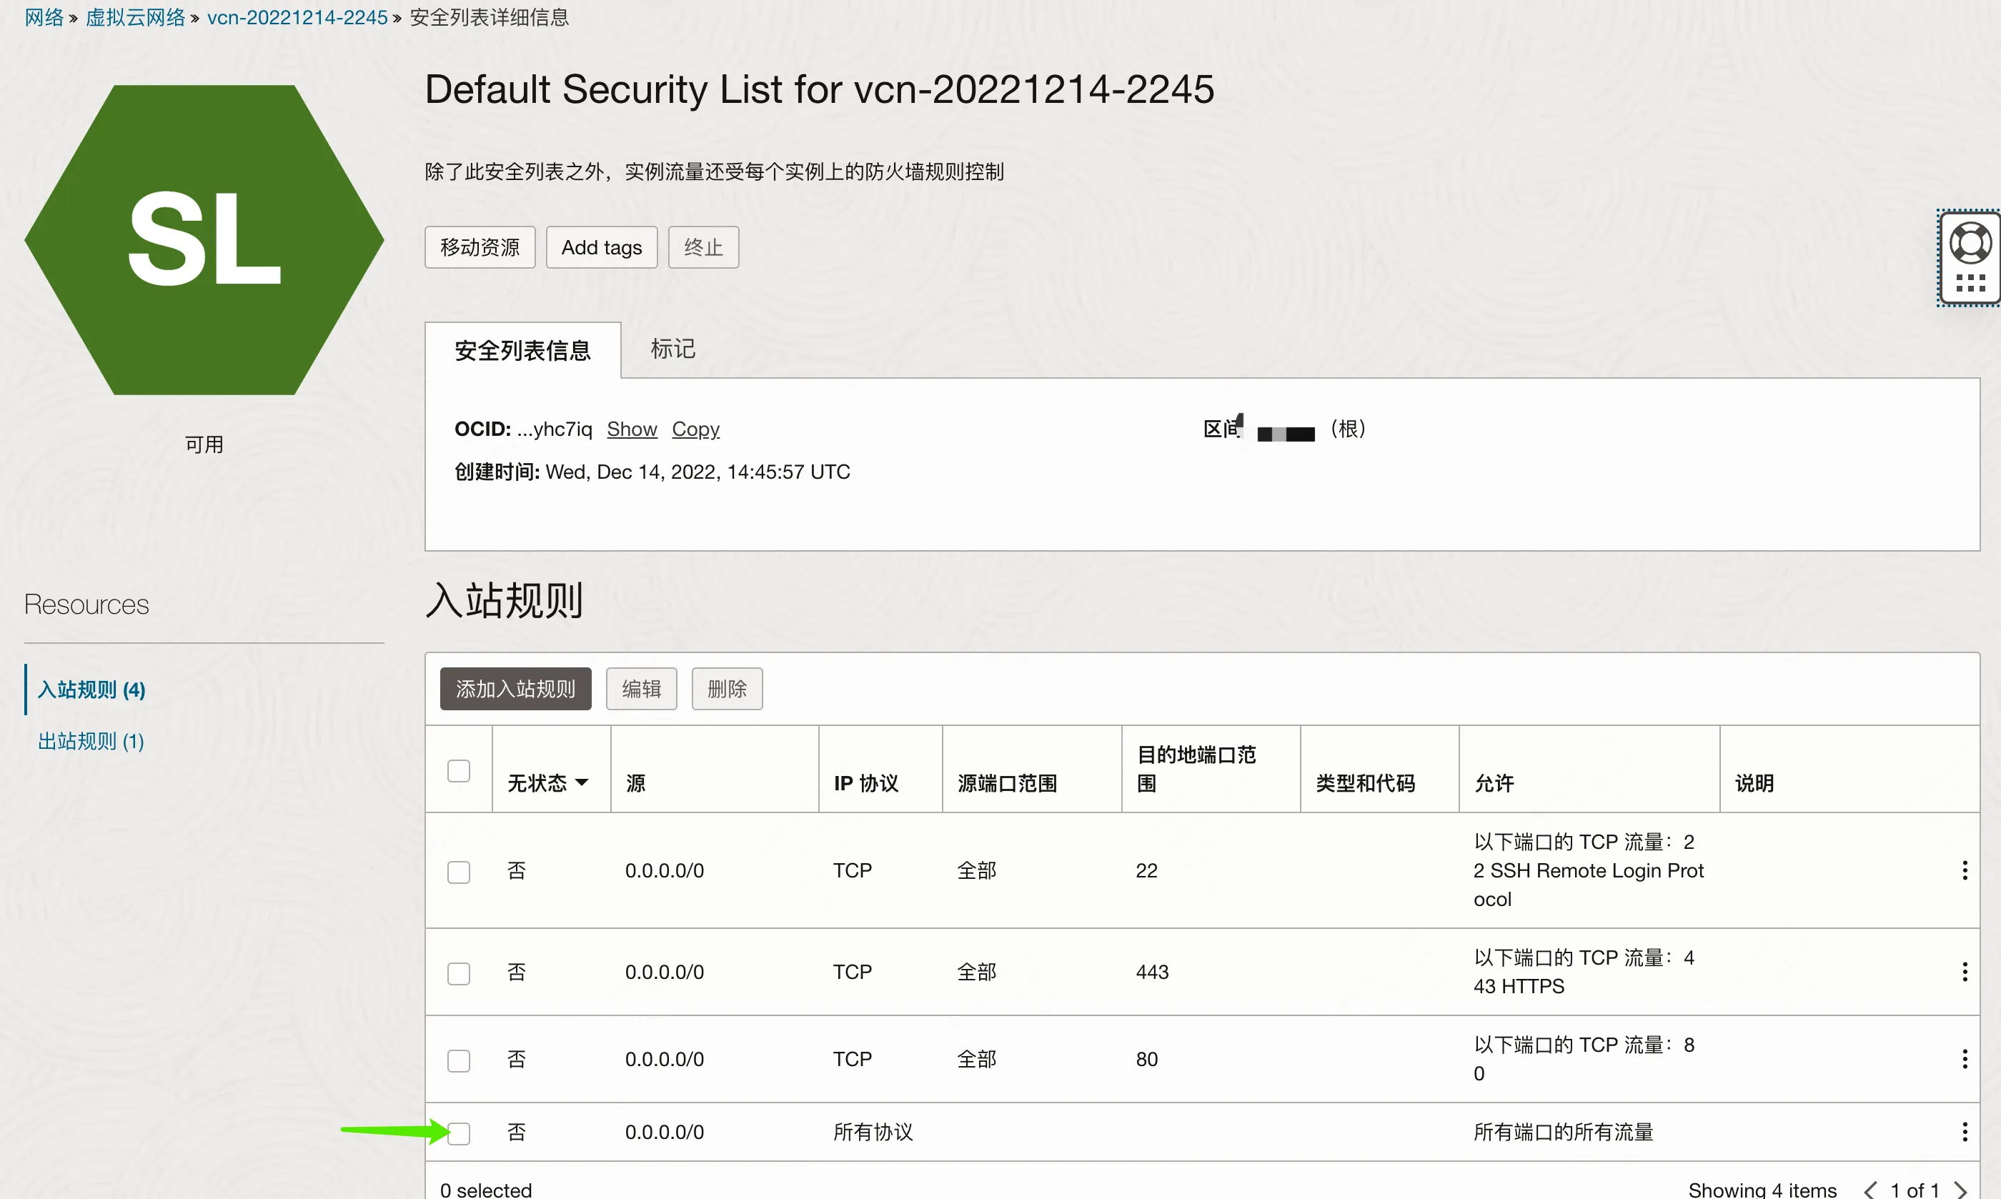Open 出站规则 (1) in Resources
Viewport: 2001px width, 1199px height.
point(91,741)
